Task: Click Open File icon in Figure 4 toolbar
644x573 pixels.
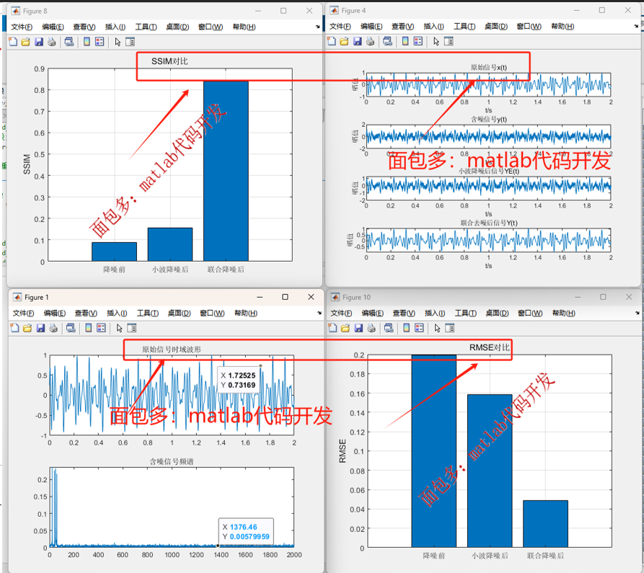Action: point(344,42)
